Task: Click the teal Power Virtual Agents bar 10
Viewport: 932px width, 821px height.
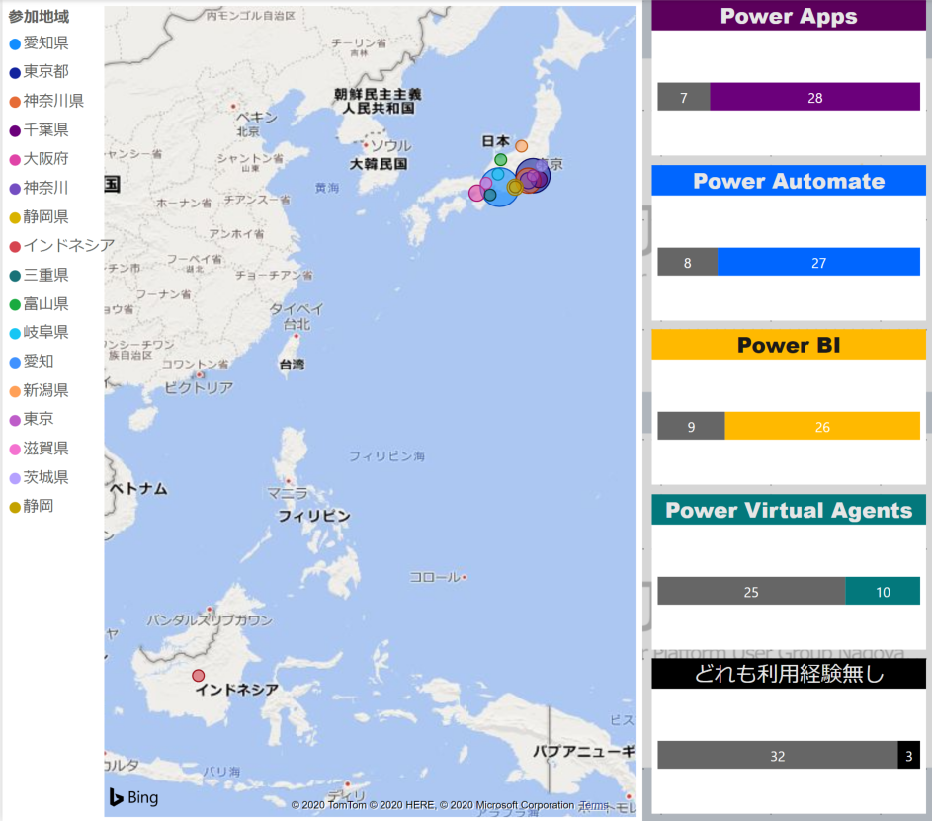Action: pos(883,591)
